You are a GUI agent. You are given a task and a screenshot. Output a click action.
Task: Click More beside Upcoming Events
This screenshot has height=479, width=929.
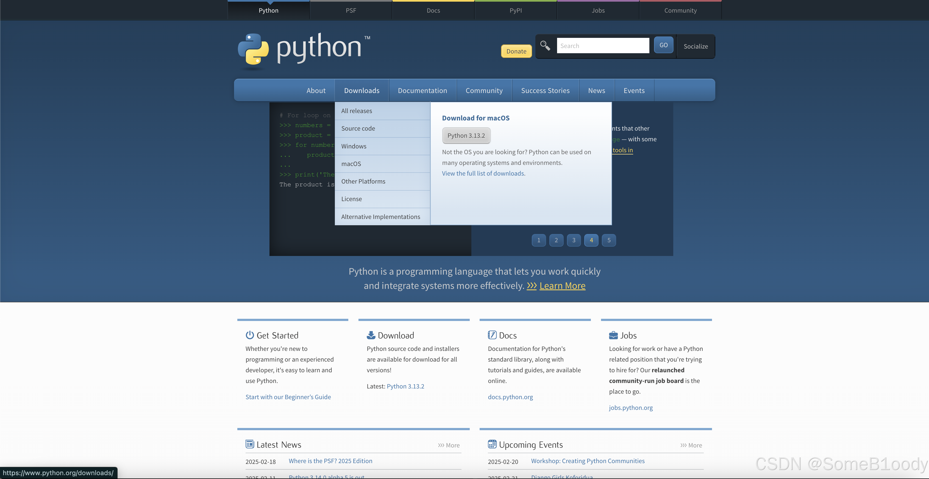[691, 446]
